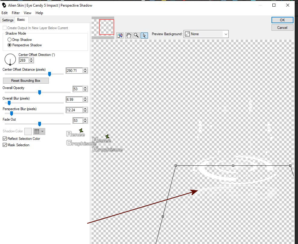Viewport: 298px width, 244px height.
Task: Click Overall Blur slider handle
Action: click(x=9, y=103)
